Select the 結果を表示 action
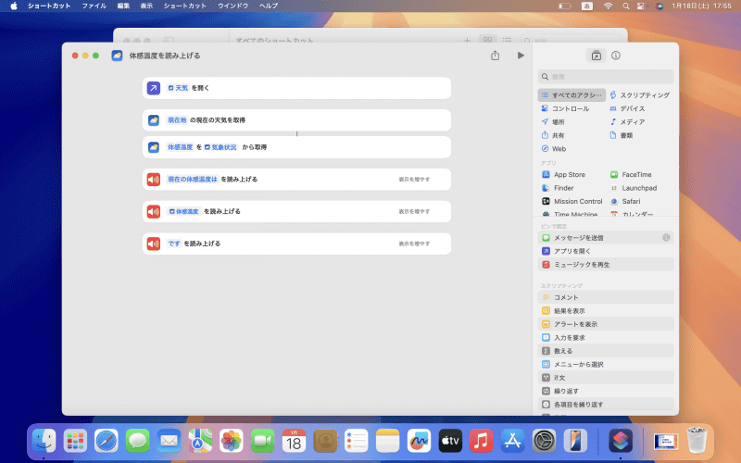741x463 pixels. [606, 311]
